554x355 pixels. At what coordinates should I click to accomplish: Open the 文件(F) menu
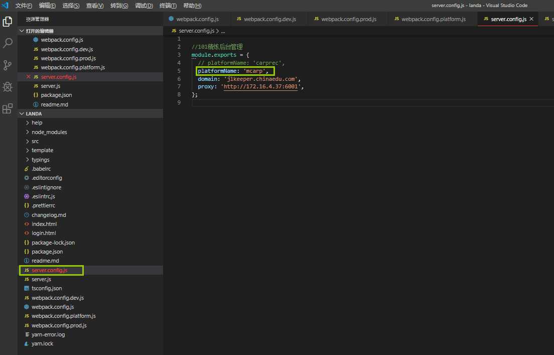(x=24, y=6)
